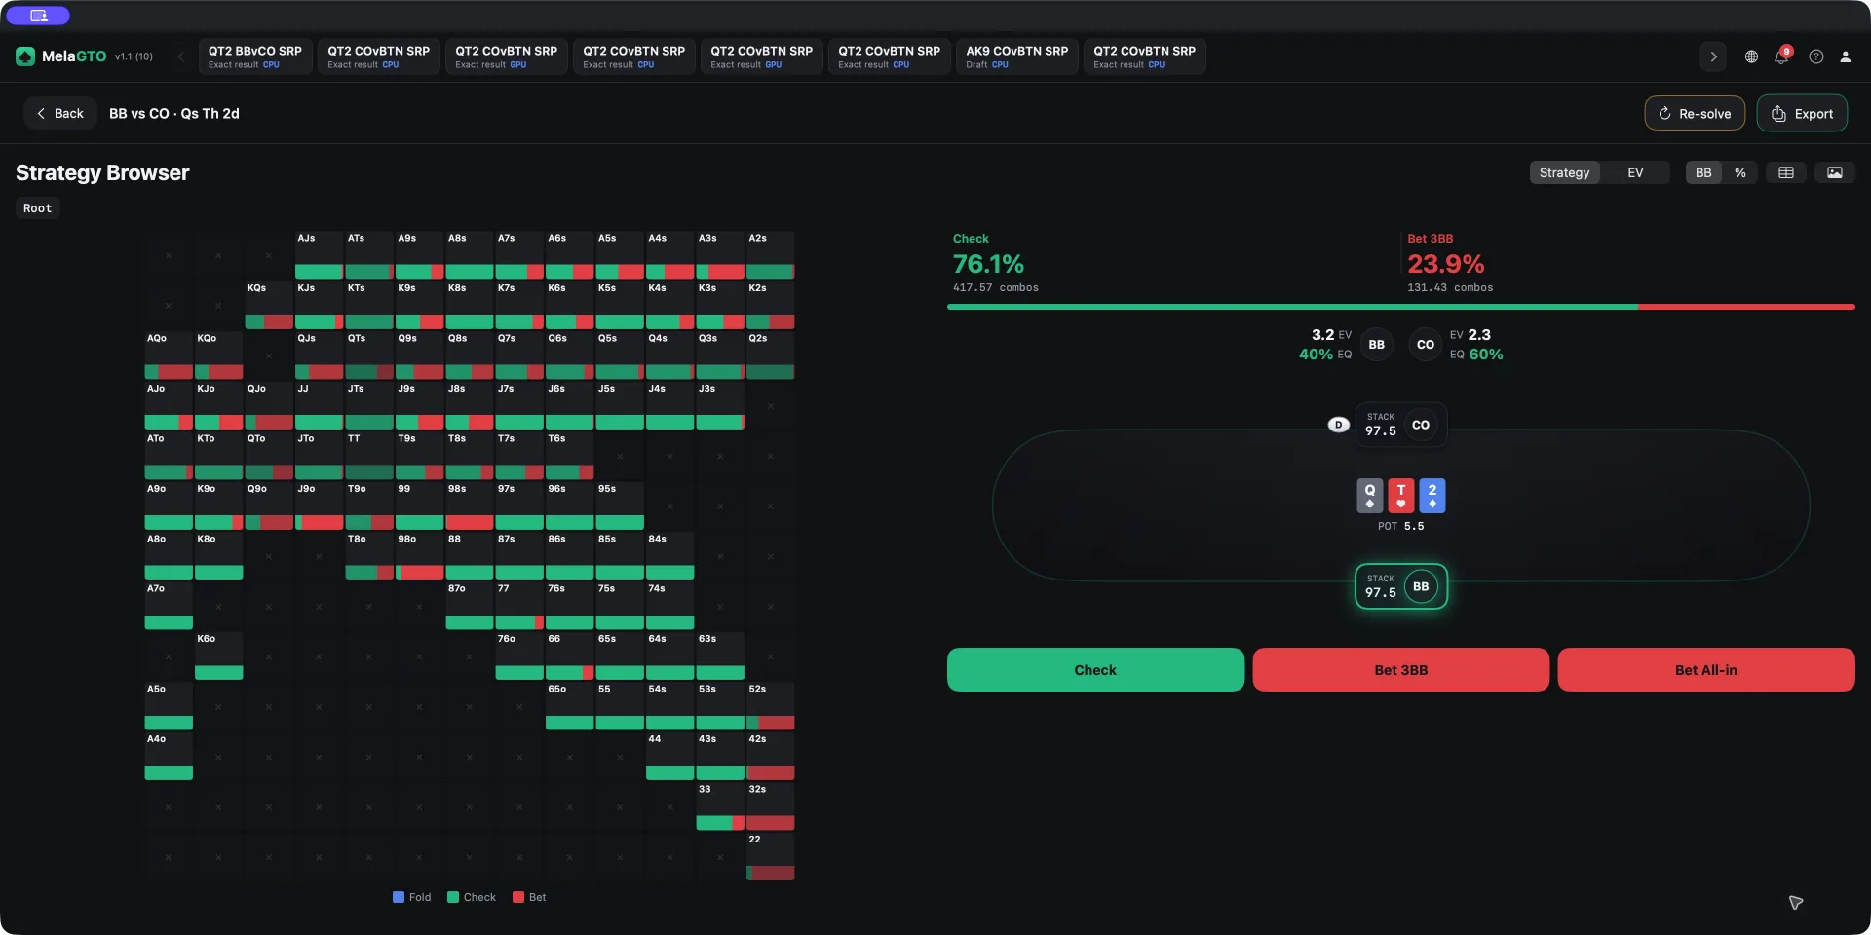The width and height of the screenshot is (1871, 935).
Task: Click the green Check legend swatch
Action: tap(453, 897)
